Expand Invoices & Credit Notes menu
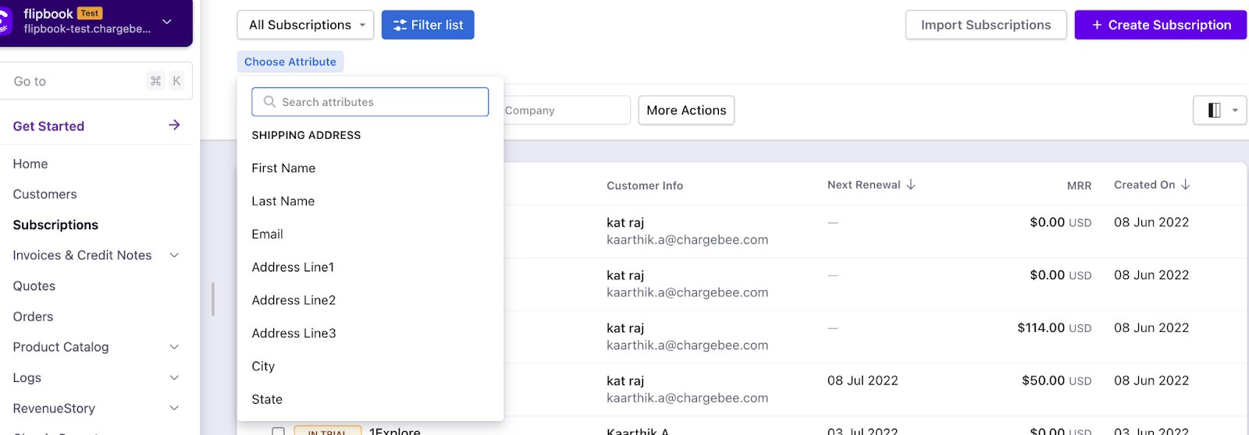Screen dimensions: 1249x435 (x=174, y=255)
